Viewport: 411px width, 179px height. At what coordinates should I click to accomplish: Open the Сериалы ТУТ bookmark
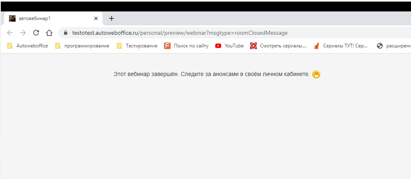[x=340, y=46]
